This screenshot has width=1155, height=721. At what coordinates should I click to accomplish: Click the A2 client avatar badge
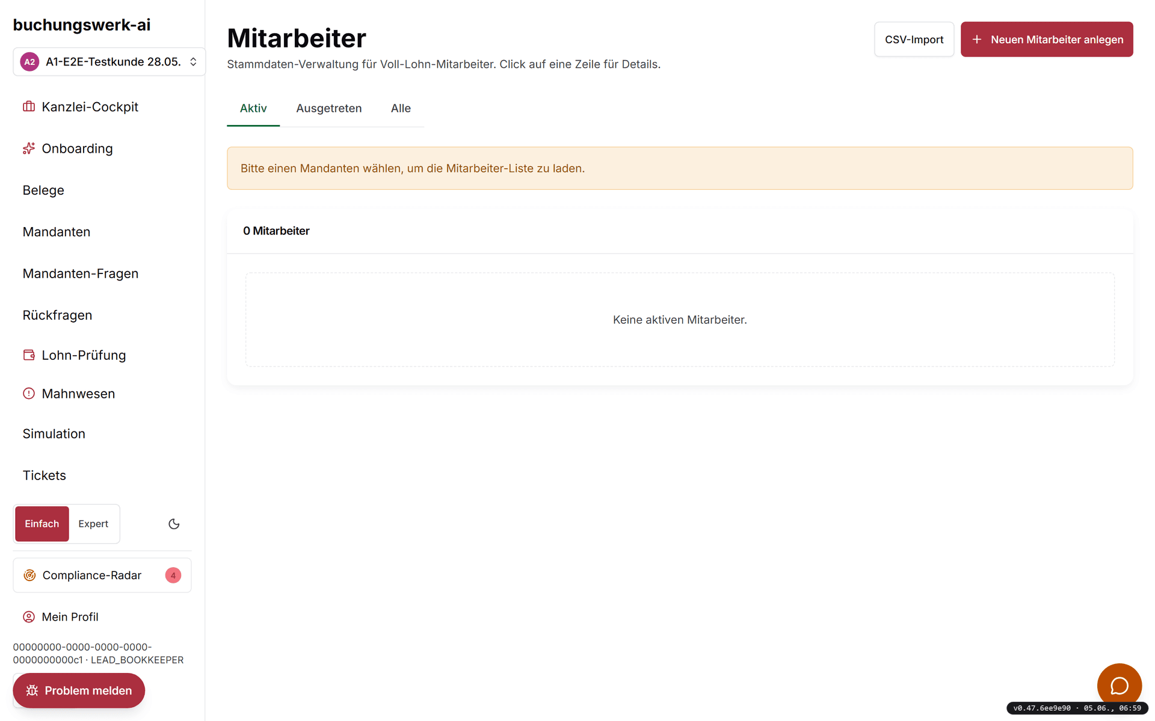29,62
